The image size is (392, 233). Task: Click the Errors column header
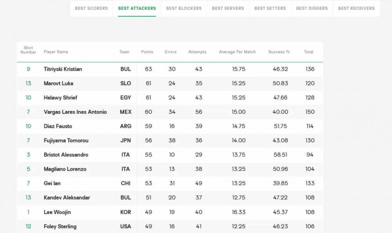point(171,52)
